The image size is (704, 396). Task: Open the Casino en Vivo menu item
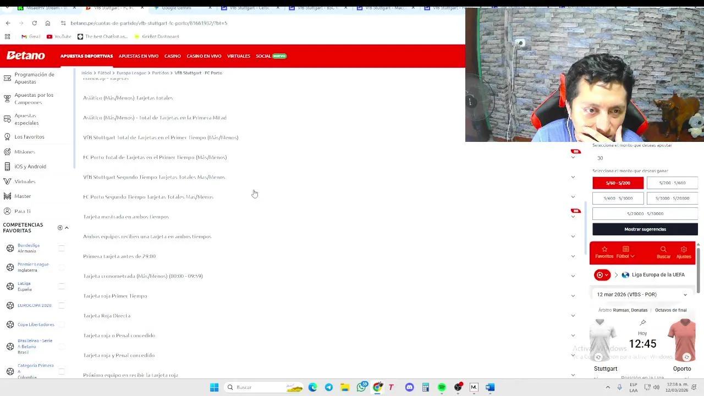point(204,56)
